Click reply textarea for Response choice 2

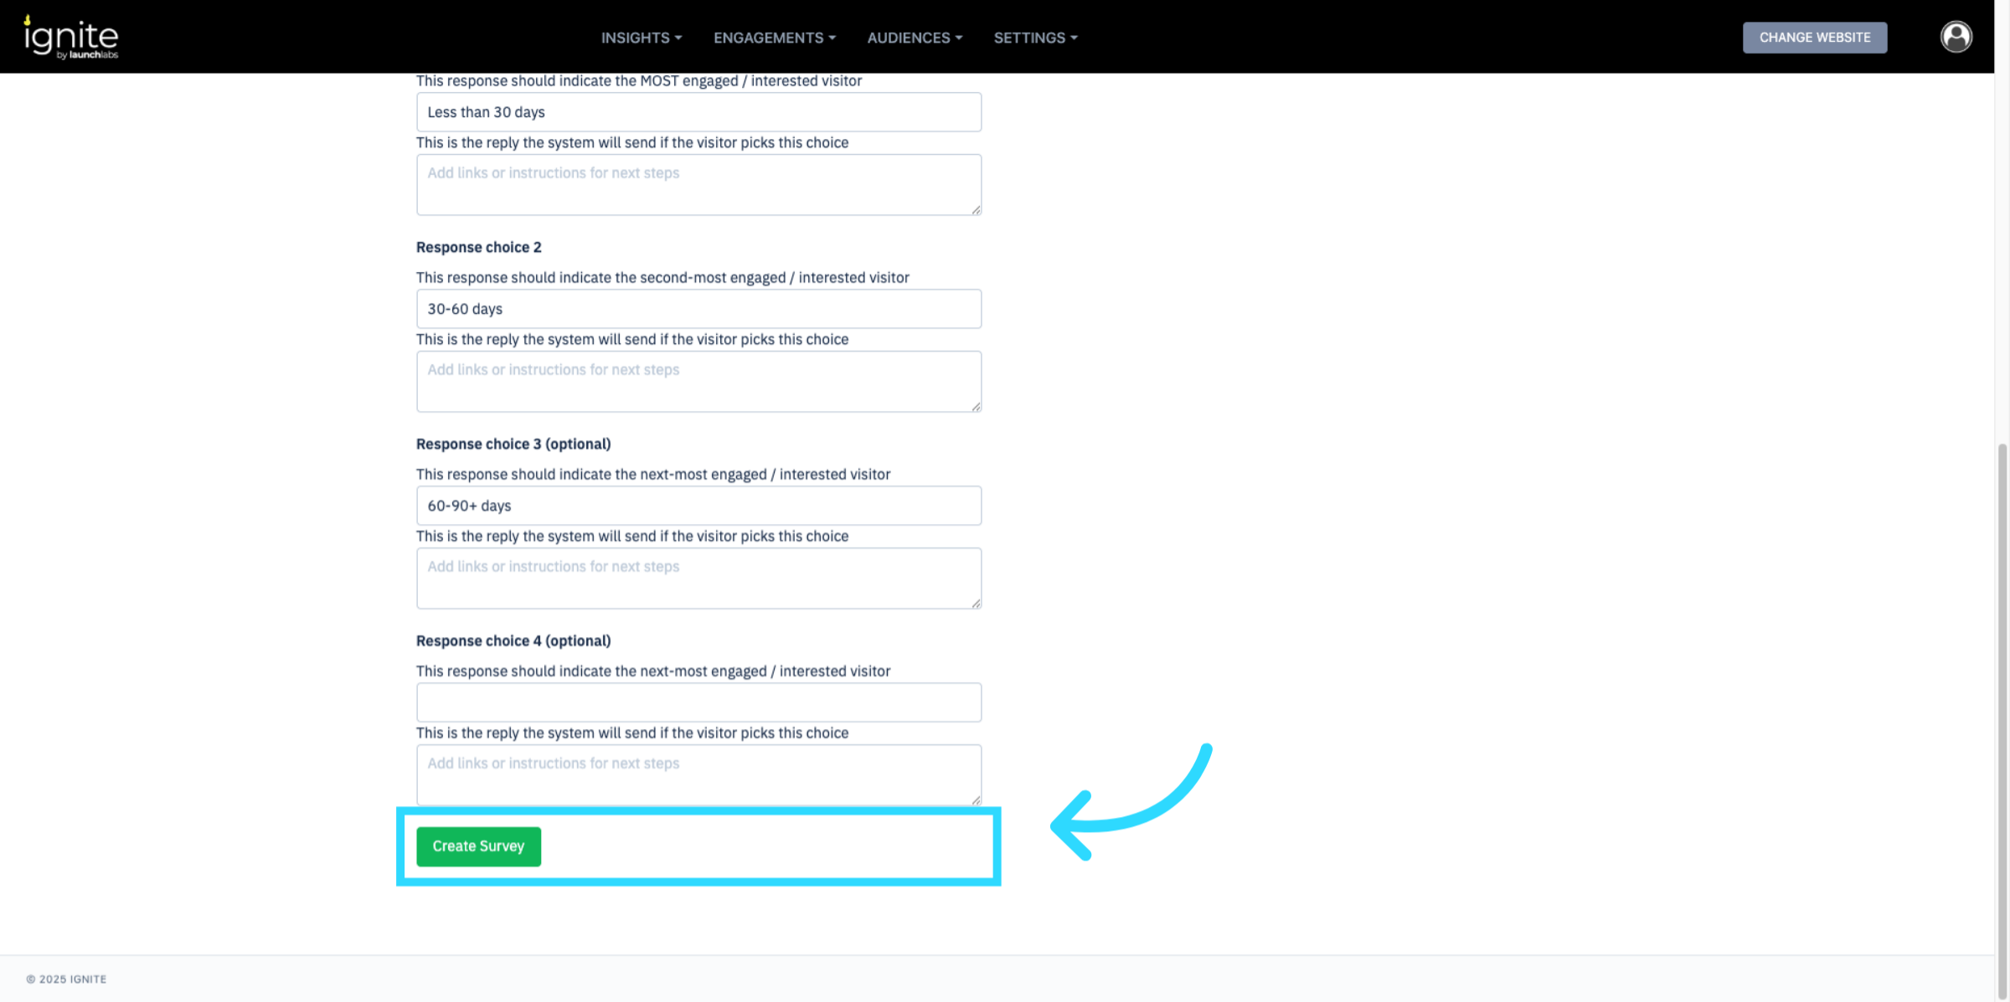pyautogui.click(x=698, y=382)
